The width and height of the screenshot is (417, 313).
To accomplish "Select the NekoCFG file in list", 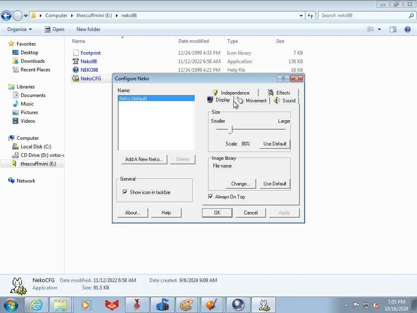I will point(91,79).
